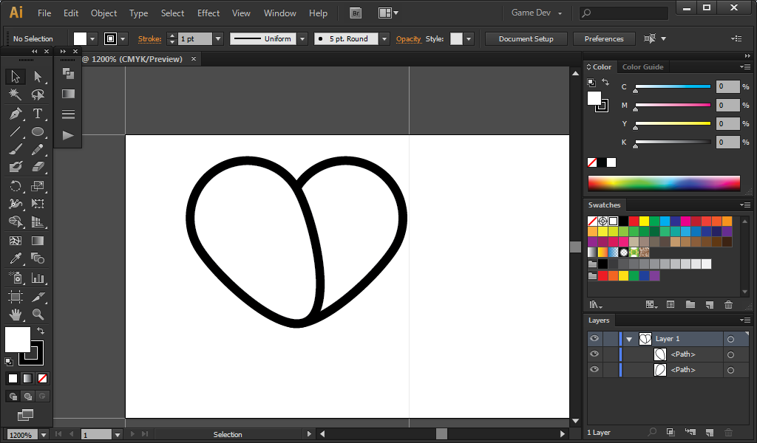Screen dimensions: 757x443
Task: Choose the Magic Wand tool
Action: click(x=15, y=95)
